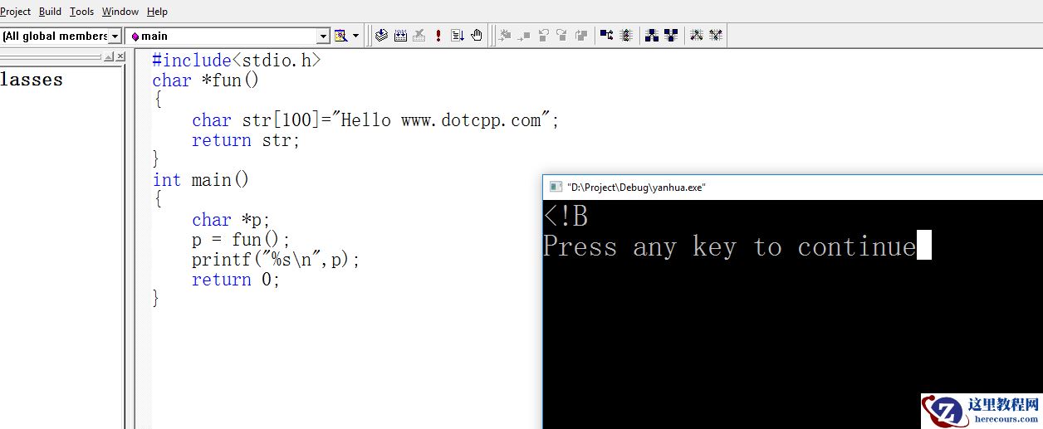Click the hand Insert Breakpoint icon

[477, 36]
